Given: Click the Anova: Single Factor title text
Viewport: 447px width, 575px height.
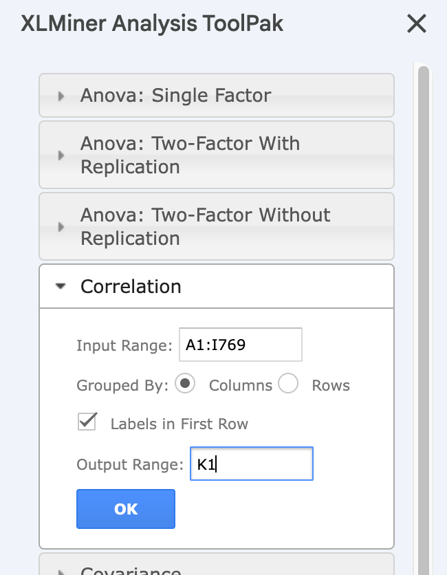Looking at the screenshot, I should (175, 96).
